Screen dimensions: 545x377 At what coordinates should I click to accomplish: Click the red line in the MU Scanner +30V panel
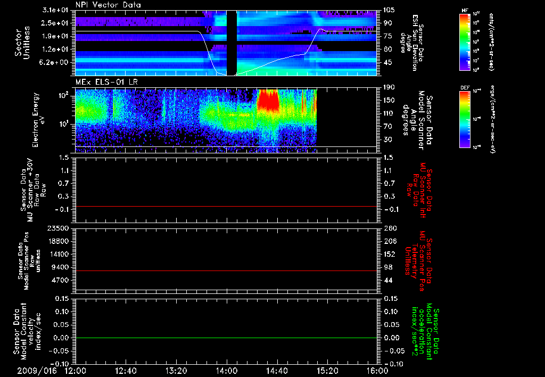pos(226,207)
